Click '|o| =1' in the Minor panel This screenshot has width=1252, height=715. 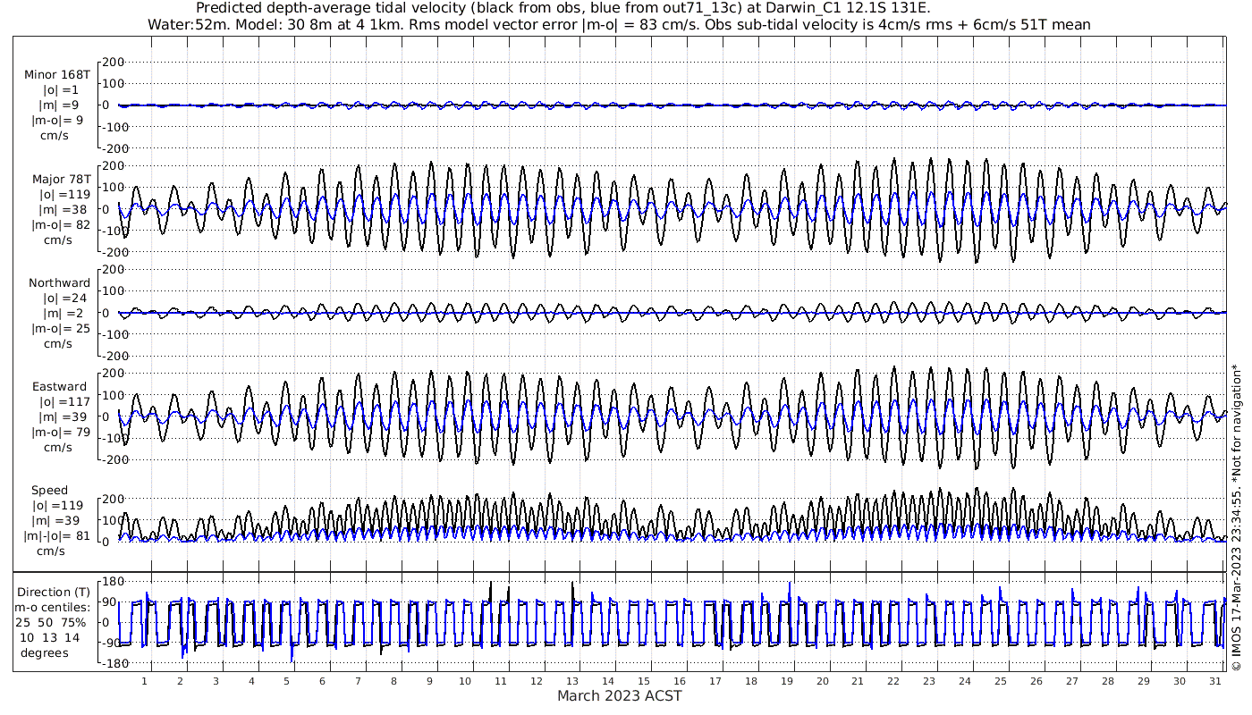click(x=61, y=89)
